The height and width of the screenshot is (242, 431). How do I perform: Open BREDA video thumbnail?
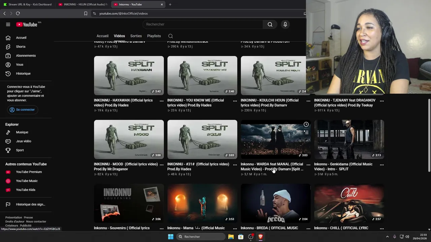(276, 203)
